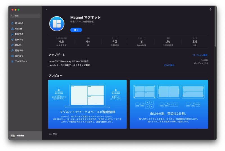Click the share icon at top right

pyautogui.click(x=210, y=10)
